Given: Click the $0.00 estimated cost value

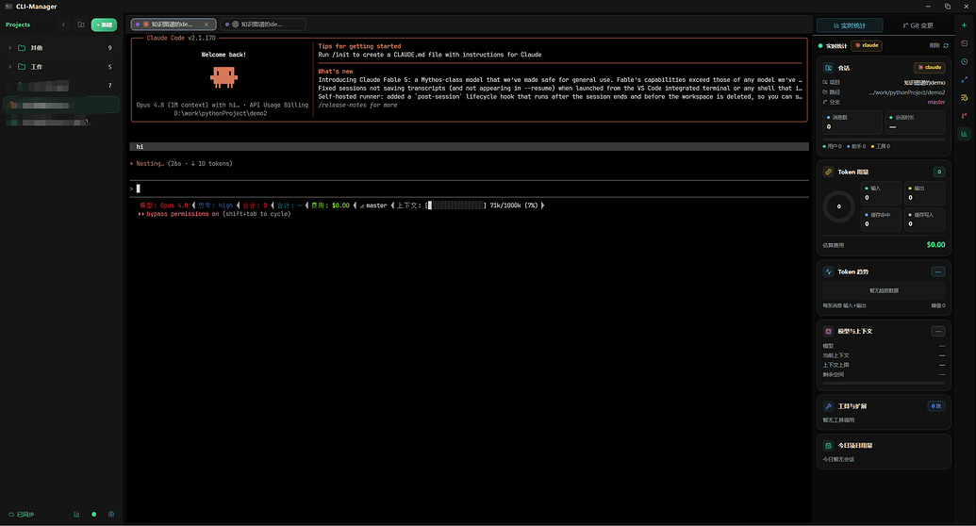Looking at the screenshot, I should point(935,245).
